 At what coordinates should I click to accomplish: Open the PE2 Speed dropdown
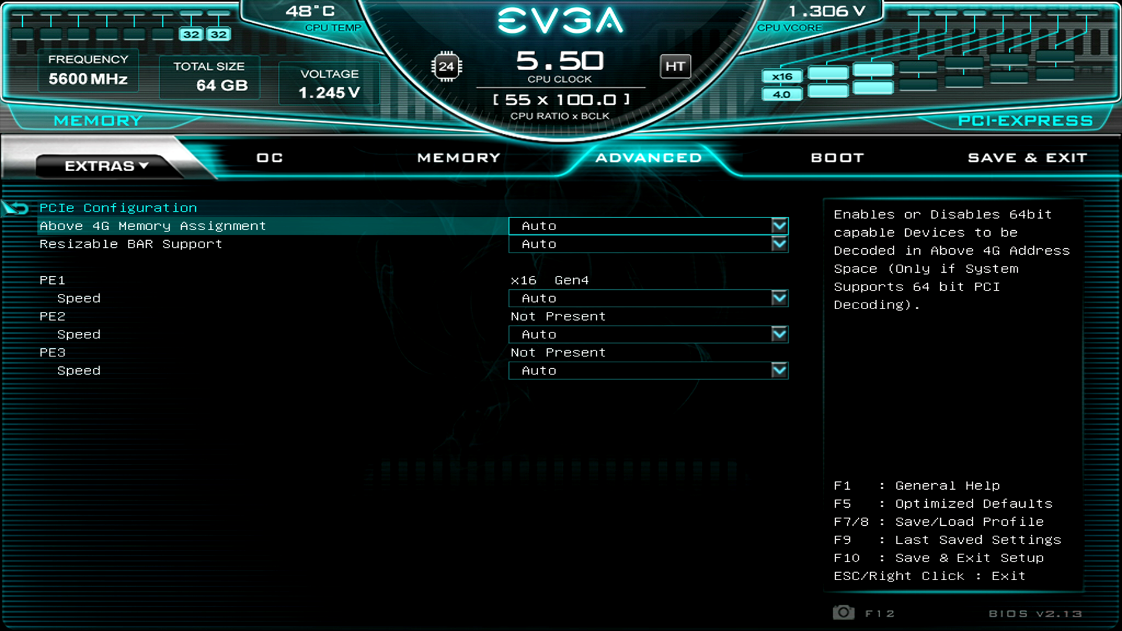779,334
